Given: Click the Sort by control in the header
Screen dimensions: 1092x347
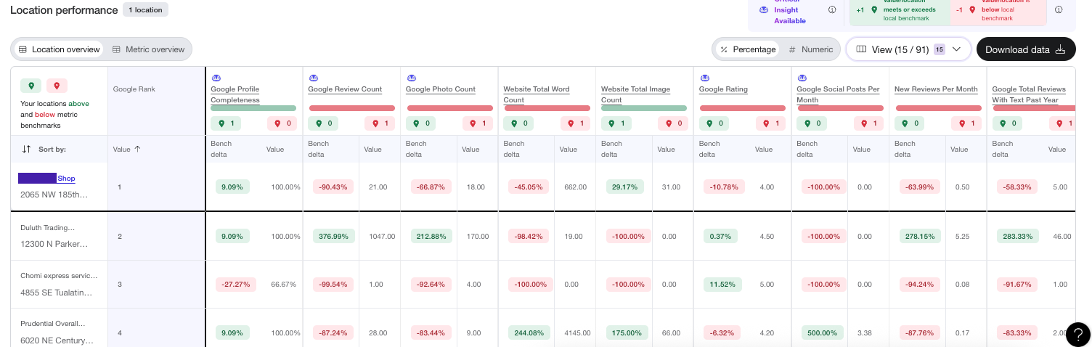Looking at the screenshot, I should coord(45,149).
